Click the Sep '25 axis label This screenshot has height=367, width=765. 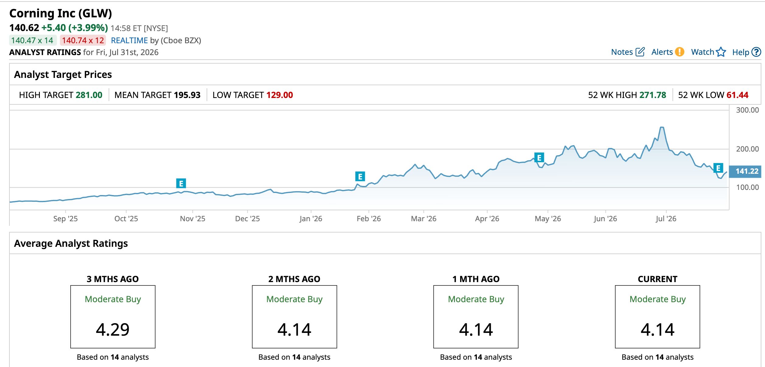[65, 218]
